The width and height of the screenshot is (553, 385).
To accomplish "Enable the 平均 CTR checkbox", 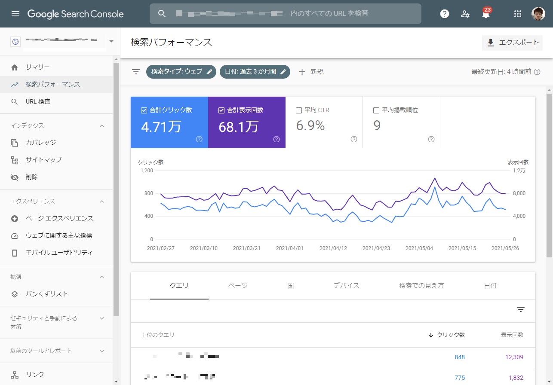I will [x=299, y=110].
